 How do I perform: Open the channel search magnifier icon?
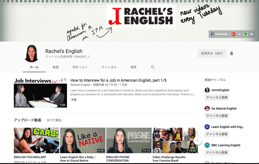pos(153,67)
